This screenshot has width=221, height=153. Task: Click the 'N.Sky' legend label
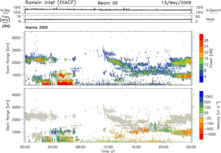click(5, 10)
